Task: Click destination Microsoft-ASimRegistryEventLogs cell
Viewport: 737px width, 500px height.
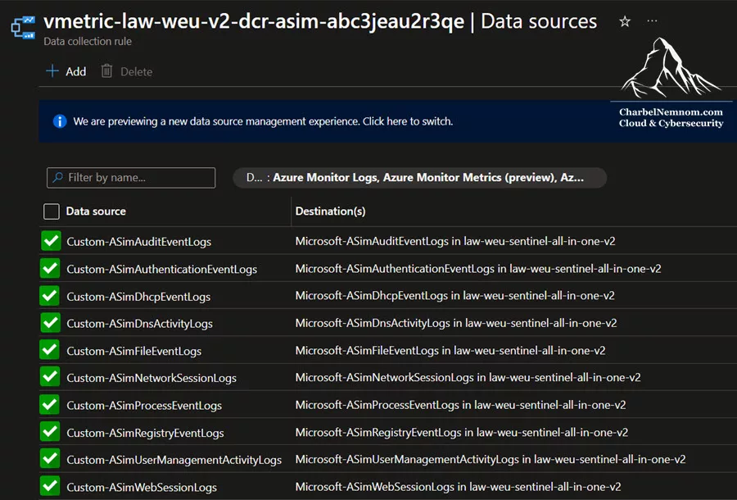Action: pyautogui.click(x=462, y=432)
